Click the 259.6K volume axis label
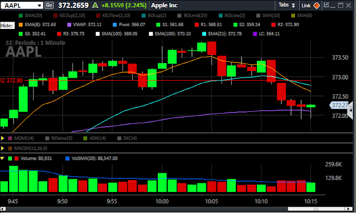Viewport: 356px width, 213px height. 333,164
